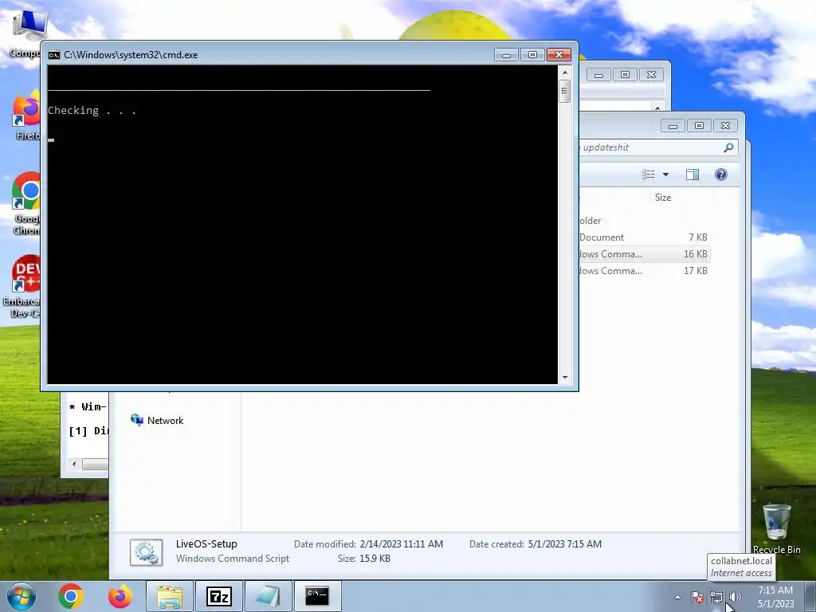Viewport: 816px width, 612px height.
Task: Select the Embarcadero Dev-C++ desktop shortcut
Action: click(23, 286)
